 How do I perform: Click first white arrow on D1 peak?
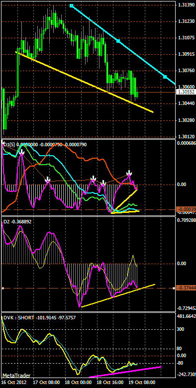click(21, 152)
